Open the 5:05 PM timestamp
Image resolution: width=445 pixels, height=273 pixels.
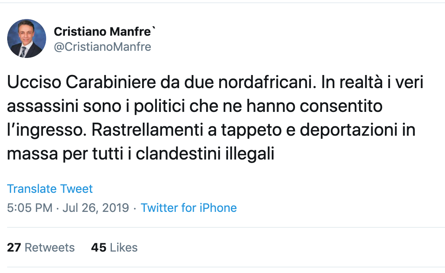(x=29, y=208)
